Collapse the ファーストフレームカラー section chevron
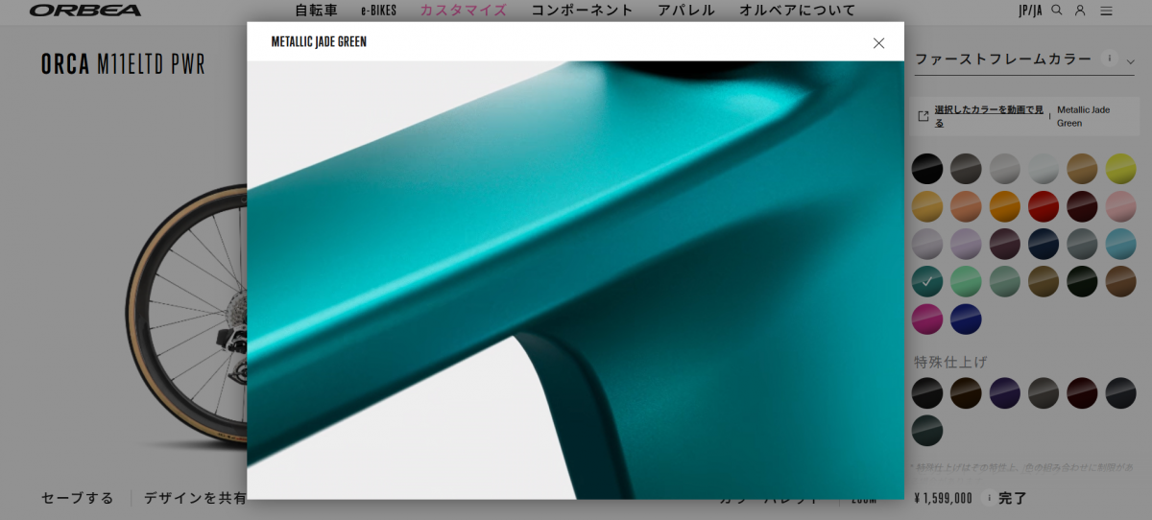This screenshot has height=520, width=1152. point(1131,62)
